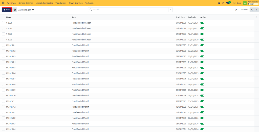Sort by the Start date column header
This screenshot has width=259, height=132.
(180, 17)
